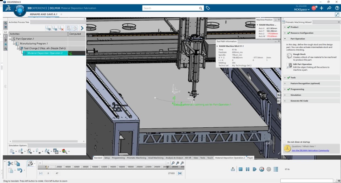The image size is (341, 183).
Task: Play the simulation forward
Action: pyautogui.click(x=254, y=169)
